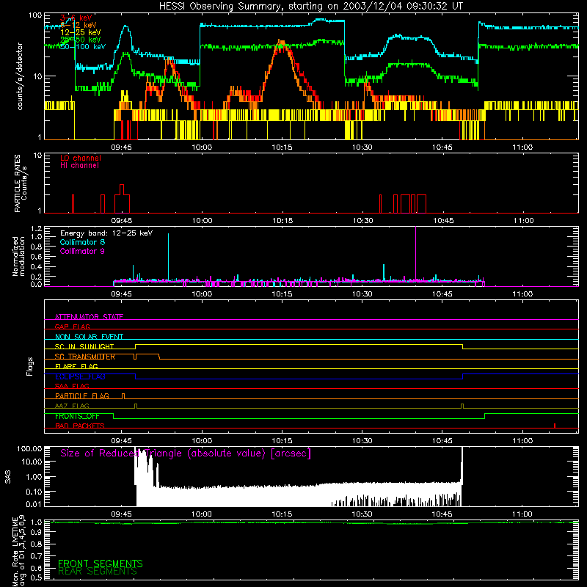Select the REAR SEGMENTS legend label
The height and width of the screenshot is (587, 587).
(98, 572)
